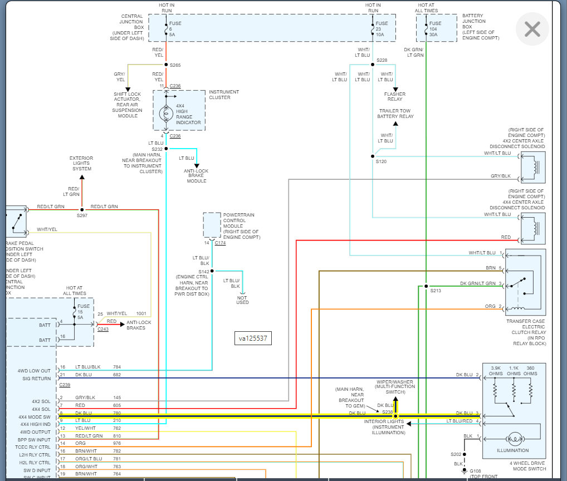This screenshot has width=567, height=481.
Task: Click the 4X4 HIGH RANGE INDICATOR label
Action: click(x=188, y=114)
